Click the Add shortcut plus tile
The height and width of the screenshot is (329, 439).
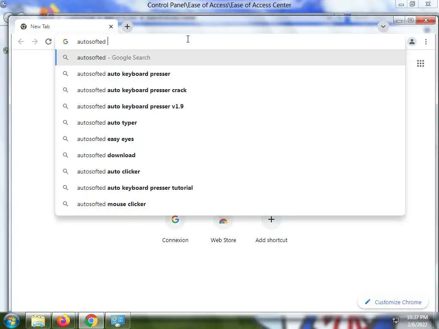pos(271,229)
